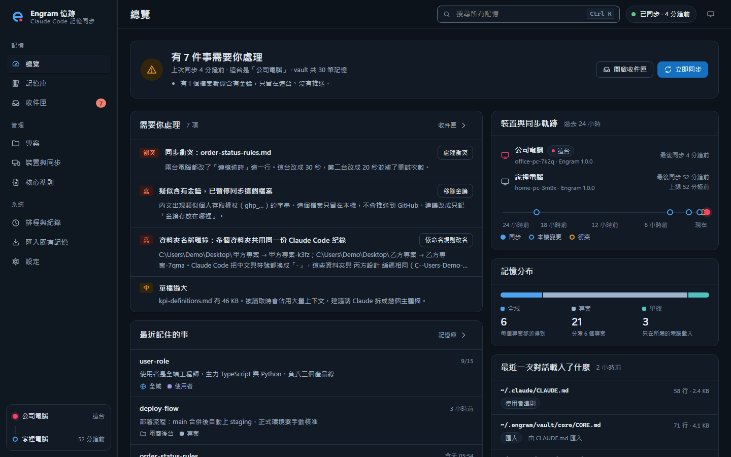Screen dimensions: 731x457
Task: Click the 匯入既有記憶 download icon
Action: (x=16, y=242)
